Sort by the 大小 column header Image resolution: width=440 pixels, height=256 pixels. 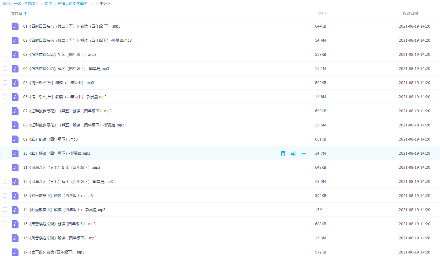point(322,13)
